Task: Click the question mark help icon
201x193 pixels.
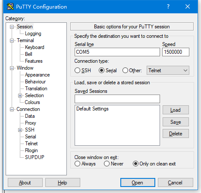Action: pos(168,6)
